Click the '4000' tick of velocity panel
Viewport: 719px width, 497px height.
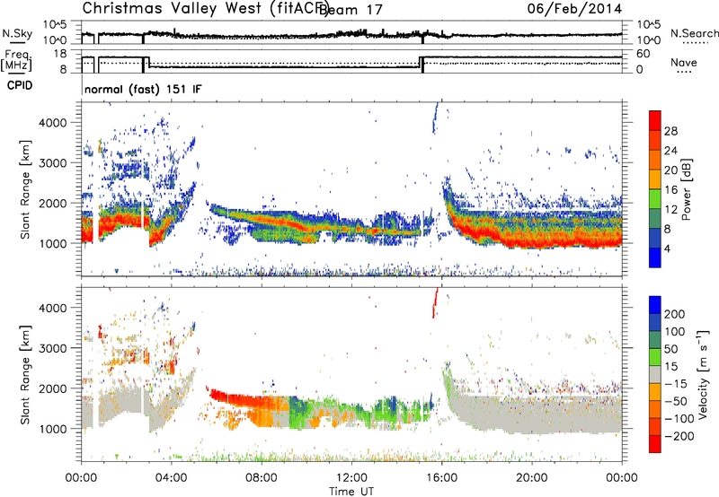pos(52,308)
